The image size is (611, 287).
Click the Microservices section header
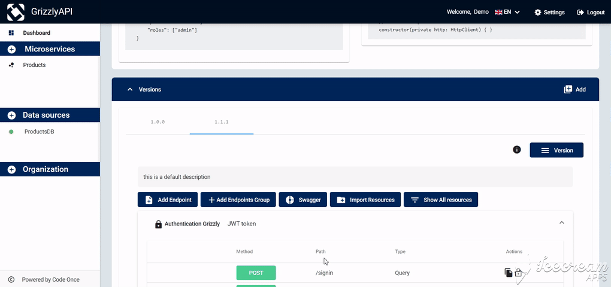pos(50,50)
